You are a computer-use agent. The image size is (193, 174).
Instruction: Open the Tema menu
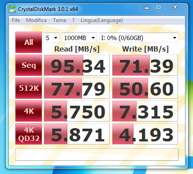pyautogui.click(x=59, y=20)
